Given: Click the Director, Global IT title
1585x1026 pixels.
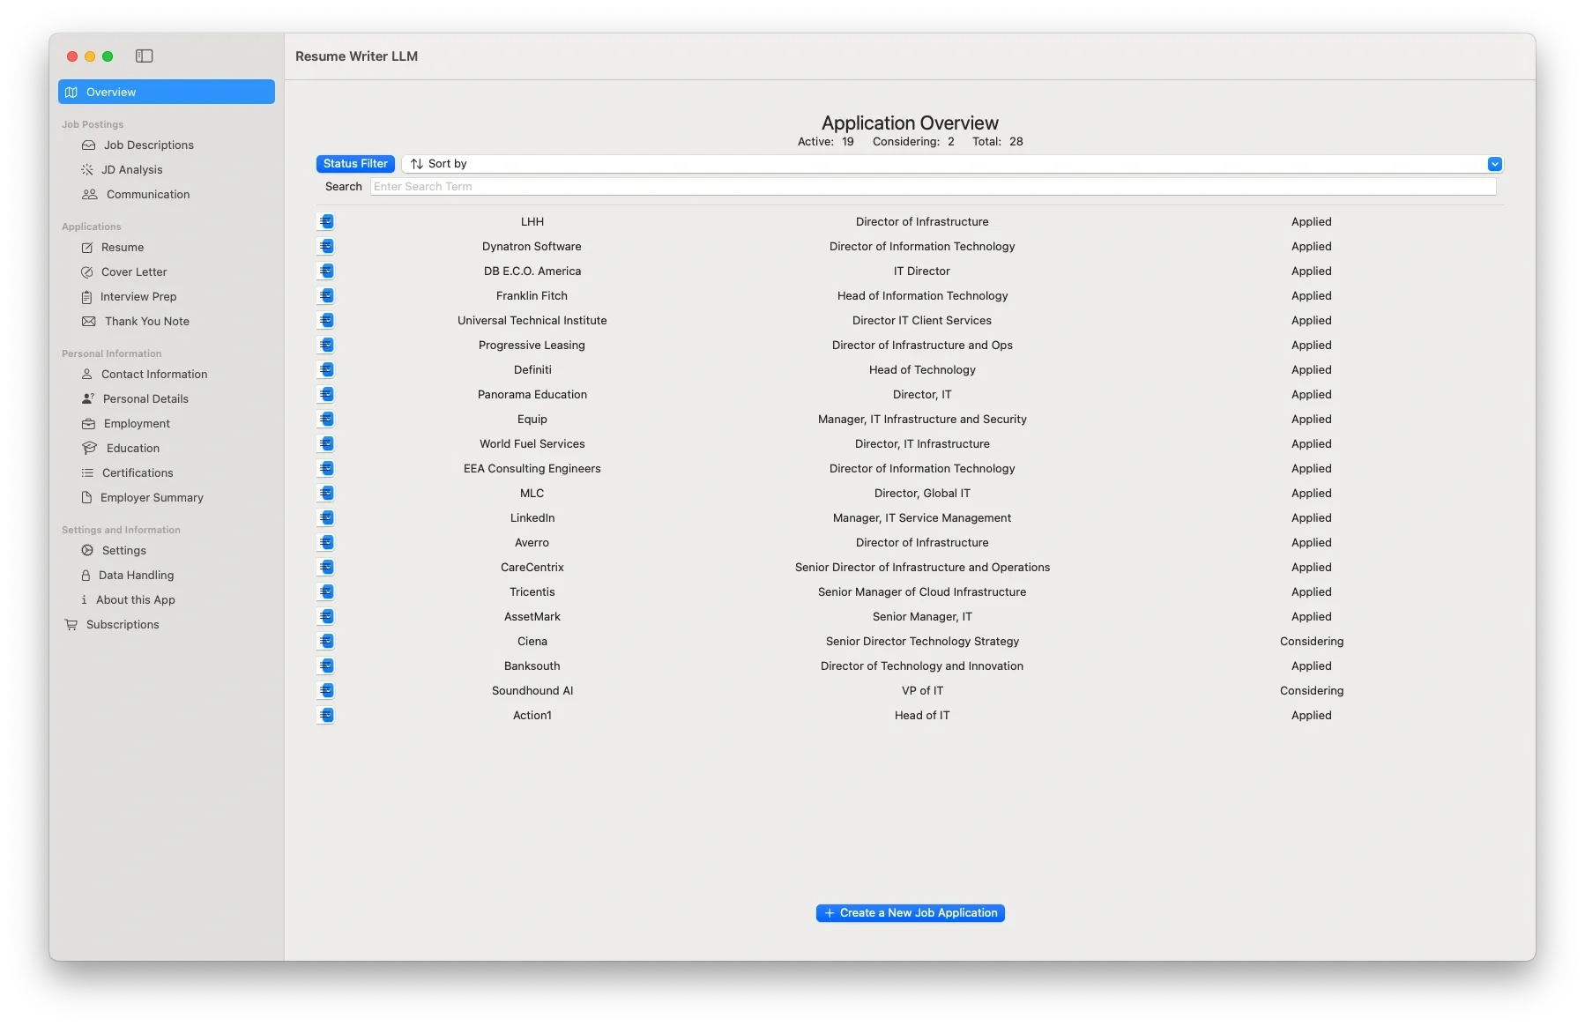Looking at the screenshot, I should coord(922,494).
